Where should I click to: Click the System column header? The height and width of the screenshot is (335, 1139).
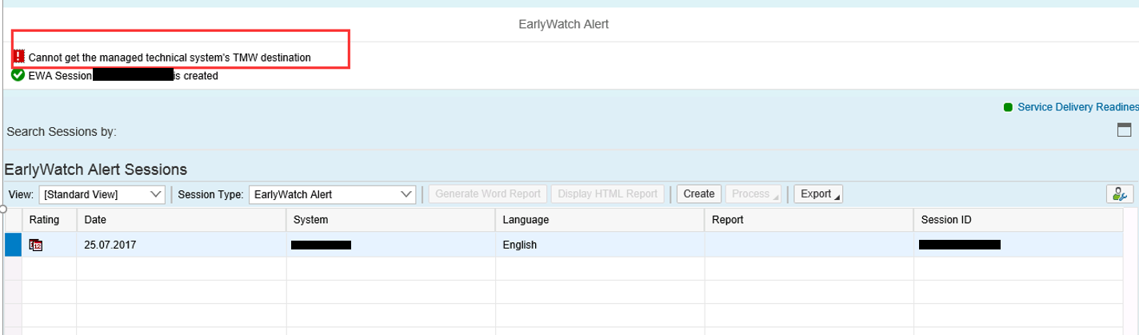click(x=391, y=220)
